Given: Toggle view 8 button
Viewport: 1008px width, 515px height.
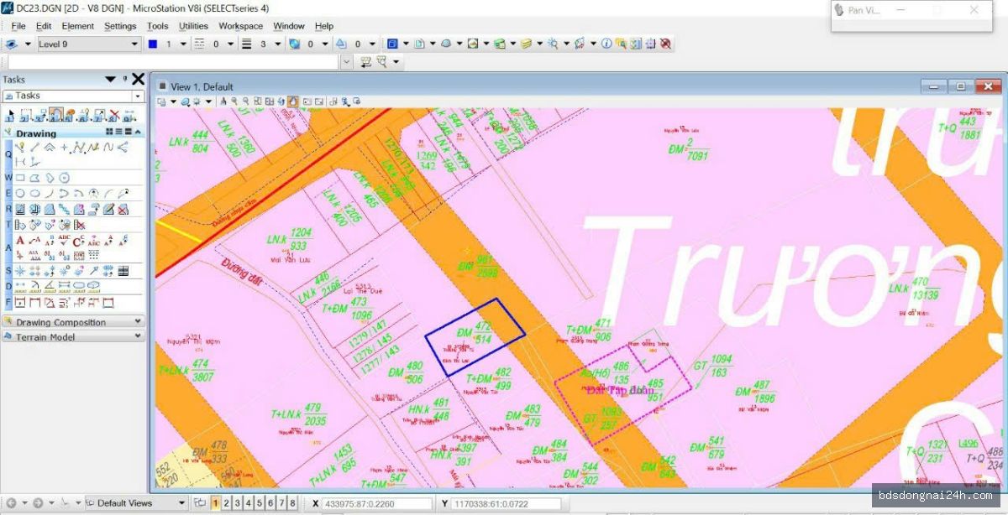Looking at the screenshot, I should pyautogui.click(x=292, y=503).
